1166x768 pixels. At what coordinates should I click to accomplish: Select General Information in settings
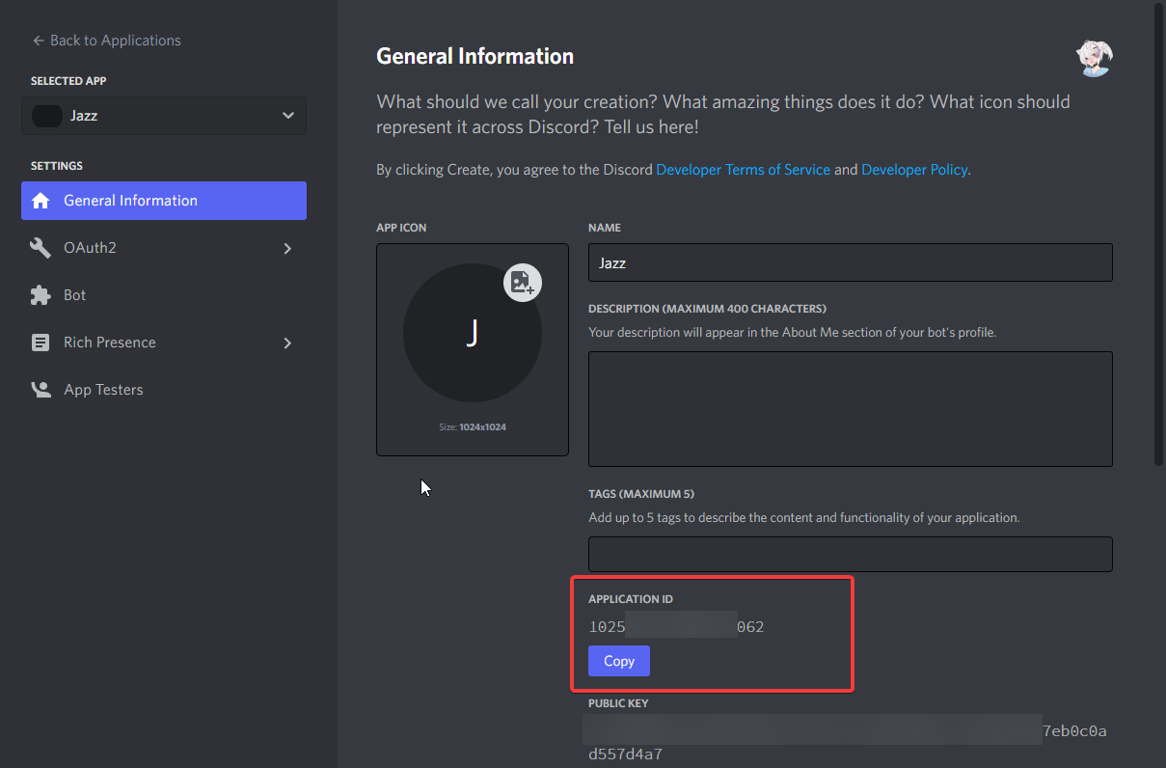point(164,201)
